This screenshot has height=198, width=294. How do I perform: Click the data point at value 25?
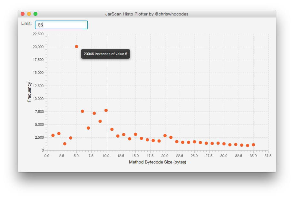[x=194, y=142]
